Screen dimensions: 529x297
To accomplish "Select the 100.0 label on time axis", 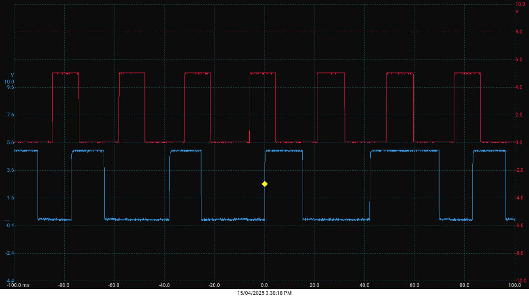I will coord(515,285).
